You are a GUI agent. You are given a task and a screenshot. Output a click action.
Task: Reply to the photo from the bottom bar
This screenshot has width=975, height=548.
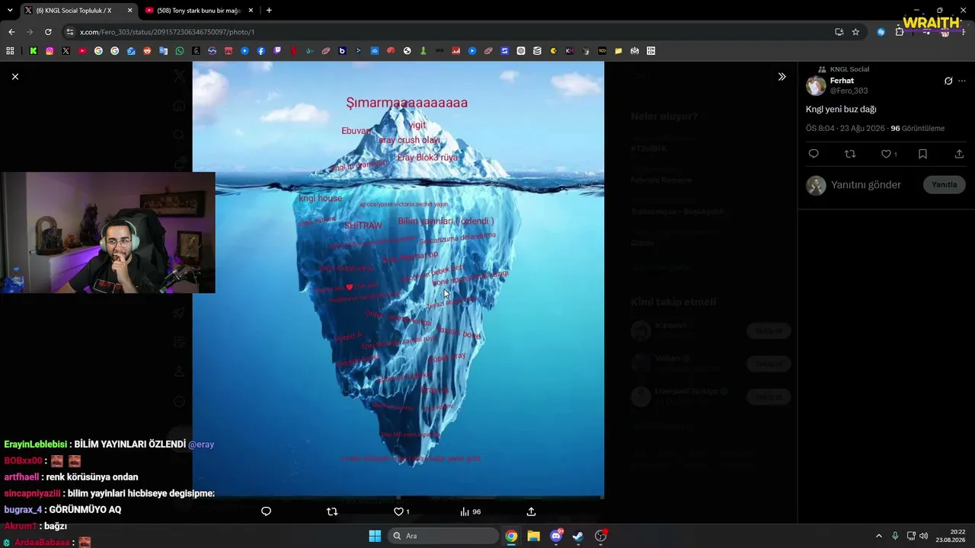tap(266, 511)
